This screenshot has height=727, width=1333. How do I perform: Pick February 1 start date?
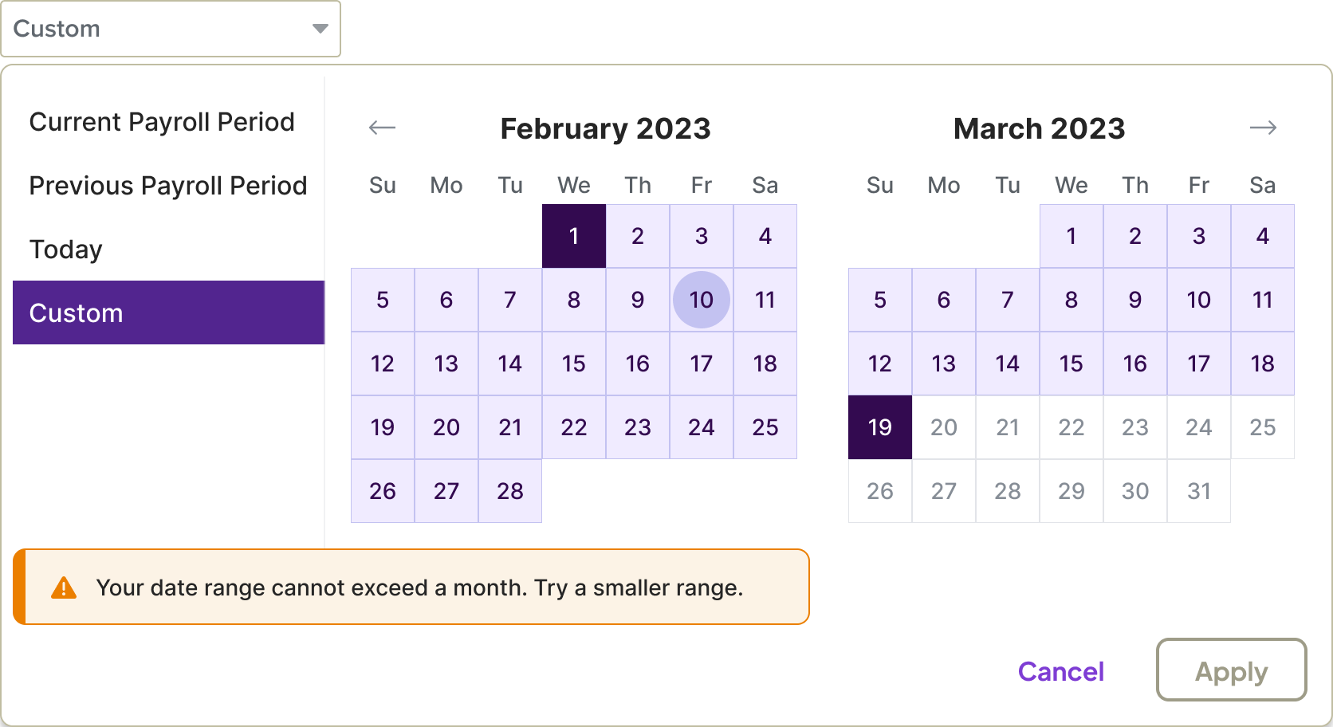pos(574,236)
